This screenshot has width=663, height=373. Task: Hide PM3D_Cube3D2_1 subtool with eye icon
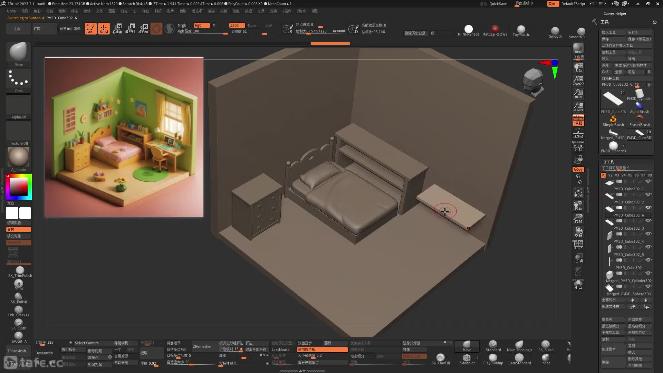click(648, 182)
